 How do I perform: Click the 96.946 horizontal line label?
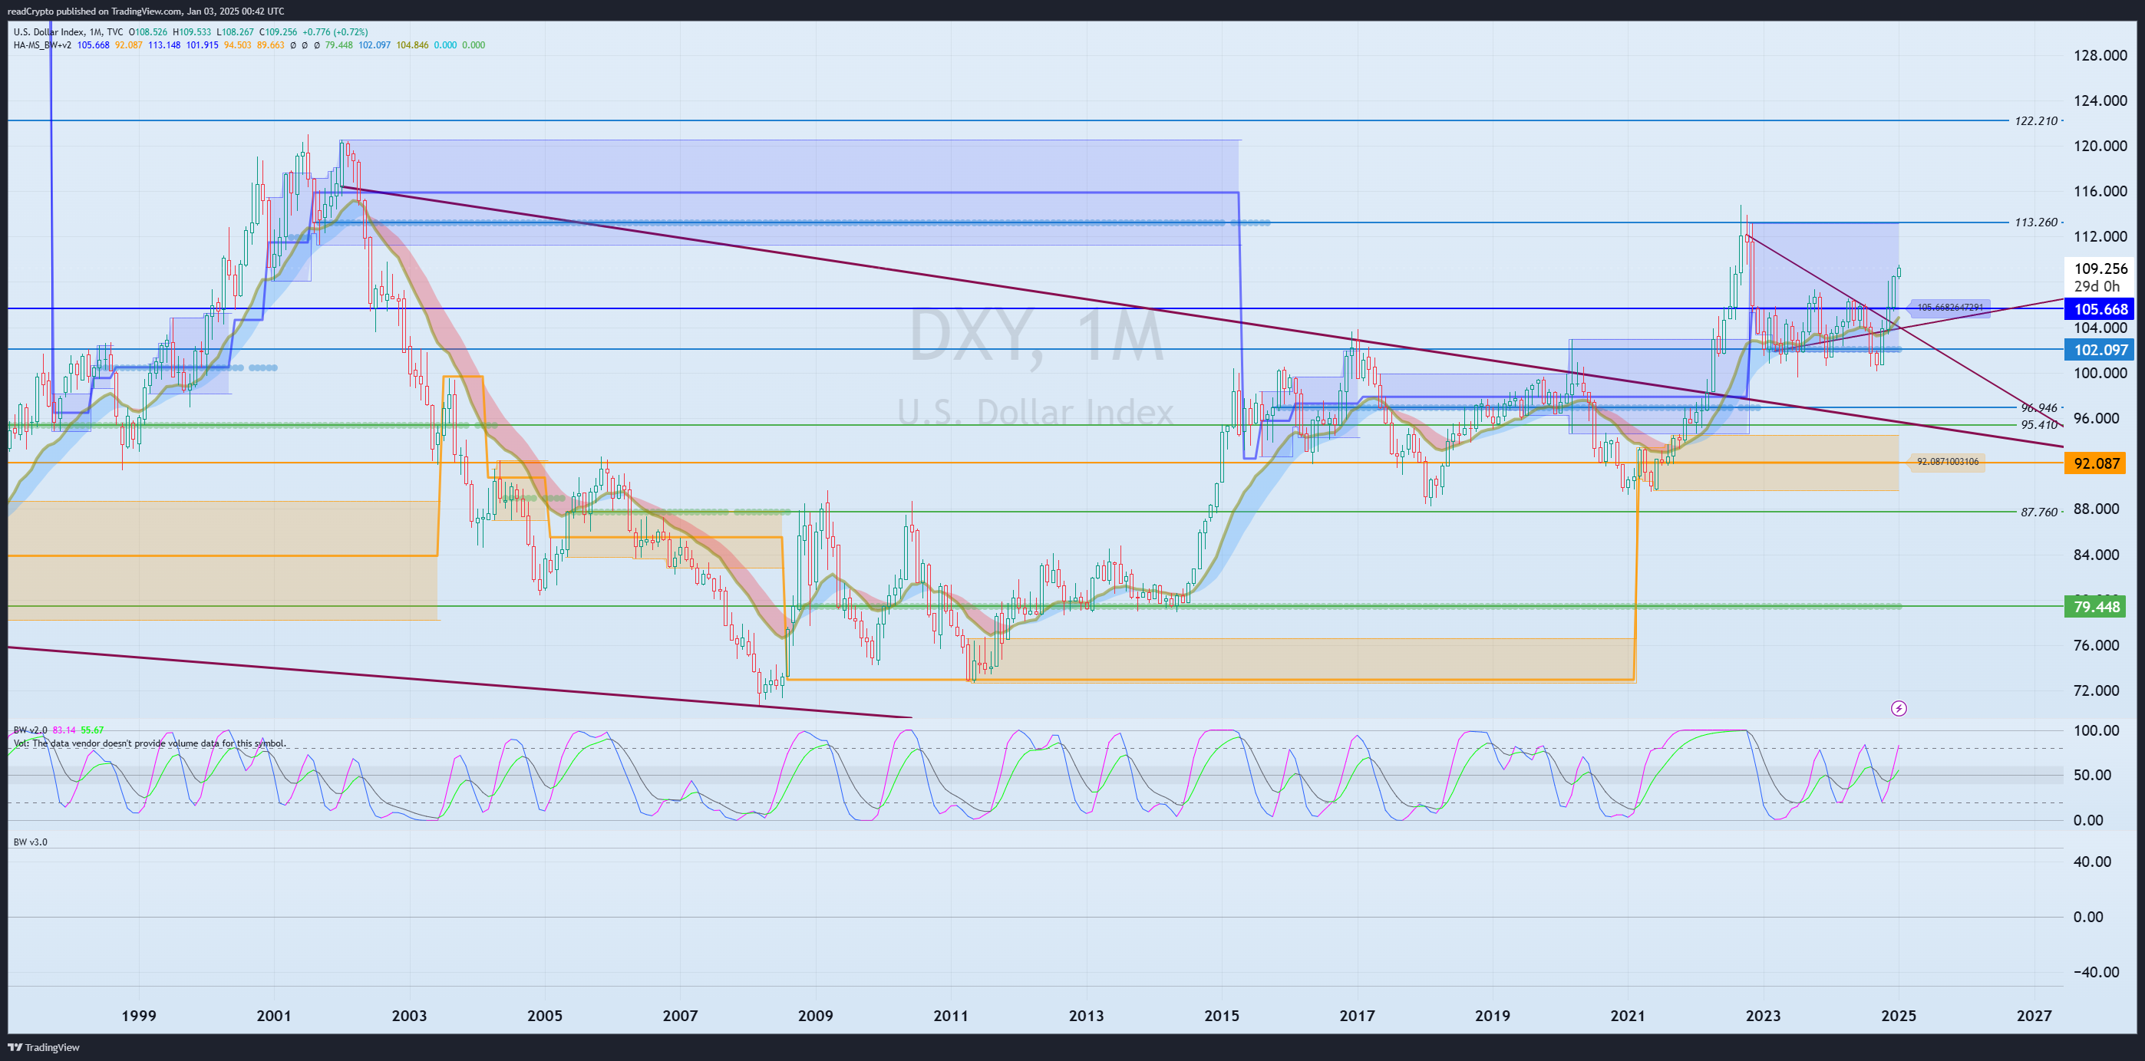2038,408
